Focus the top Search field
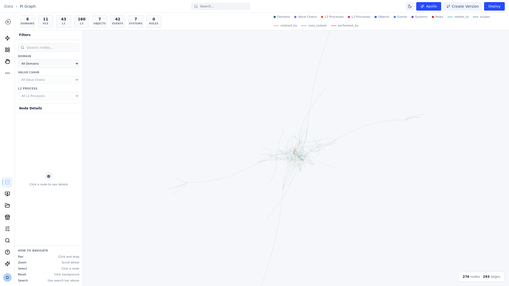The height and width of the screenshot is (286, 509). pyautogui.click(x=221, y=6)
